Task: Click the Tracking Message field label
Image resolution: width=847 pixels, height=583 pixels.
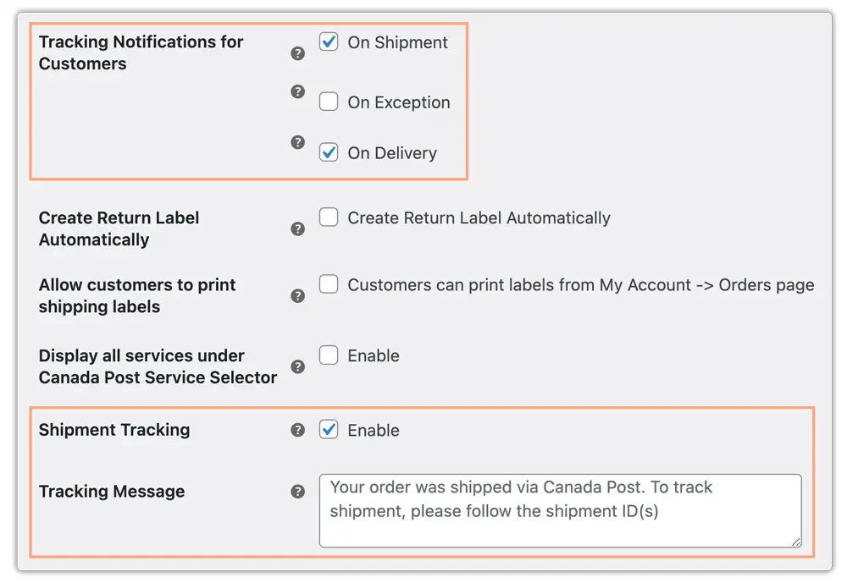Action: click(112, 492)
